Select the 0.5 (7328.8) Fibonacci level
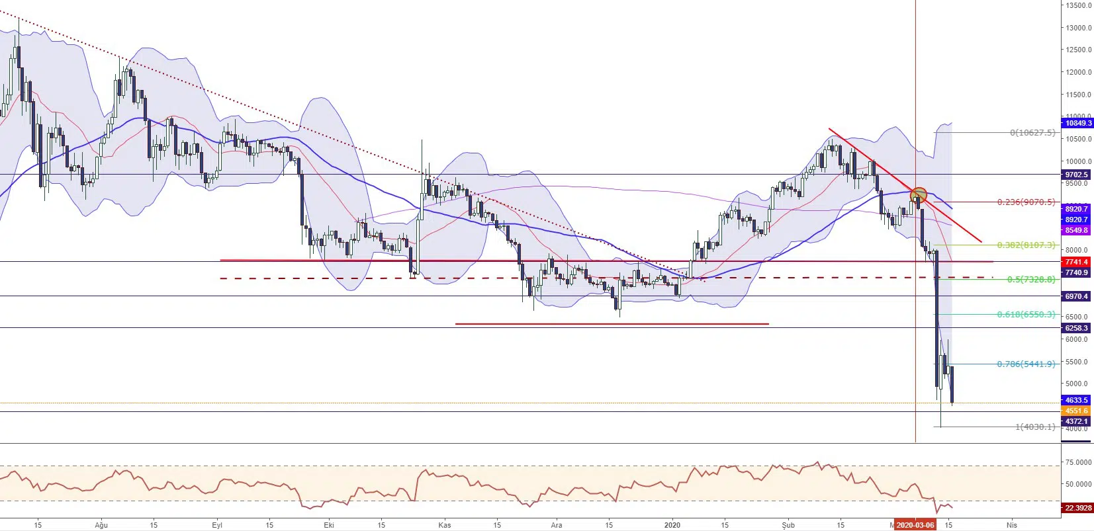The image size is (1094, 531). tap(1030, 280)
